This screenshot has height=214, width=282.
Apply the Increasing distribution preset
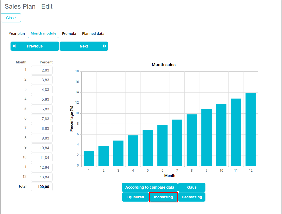point(163,197)
